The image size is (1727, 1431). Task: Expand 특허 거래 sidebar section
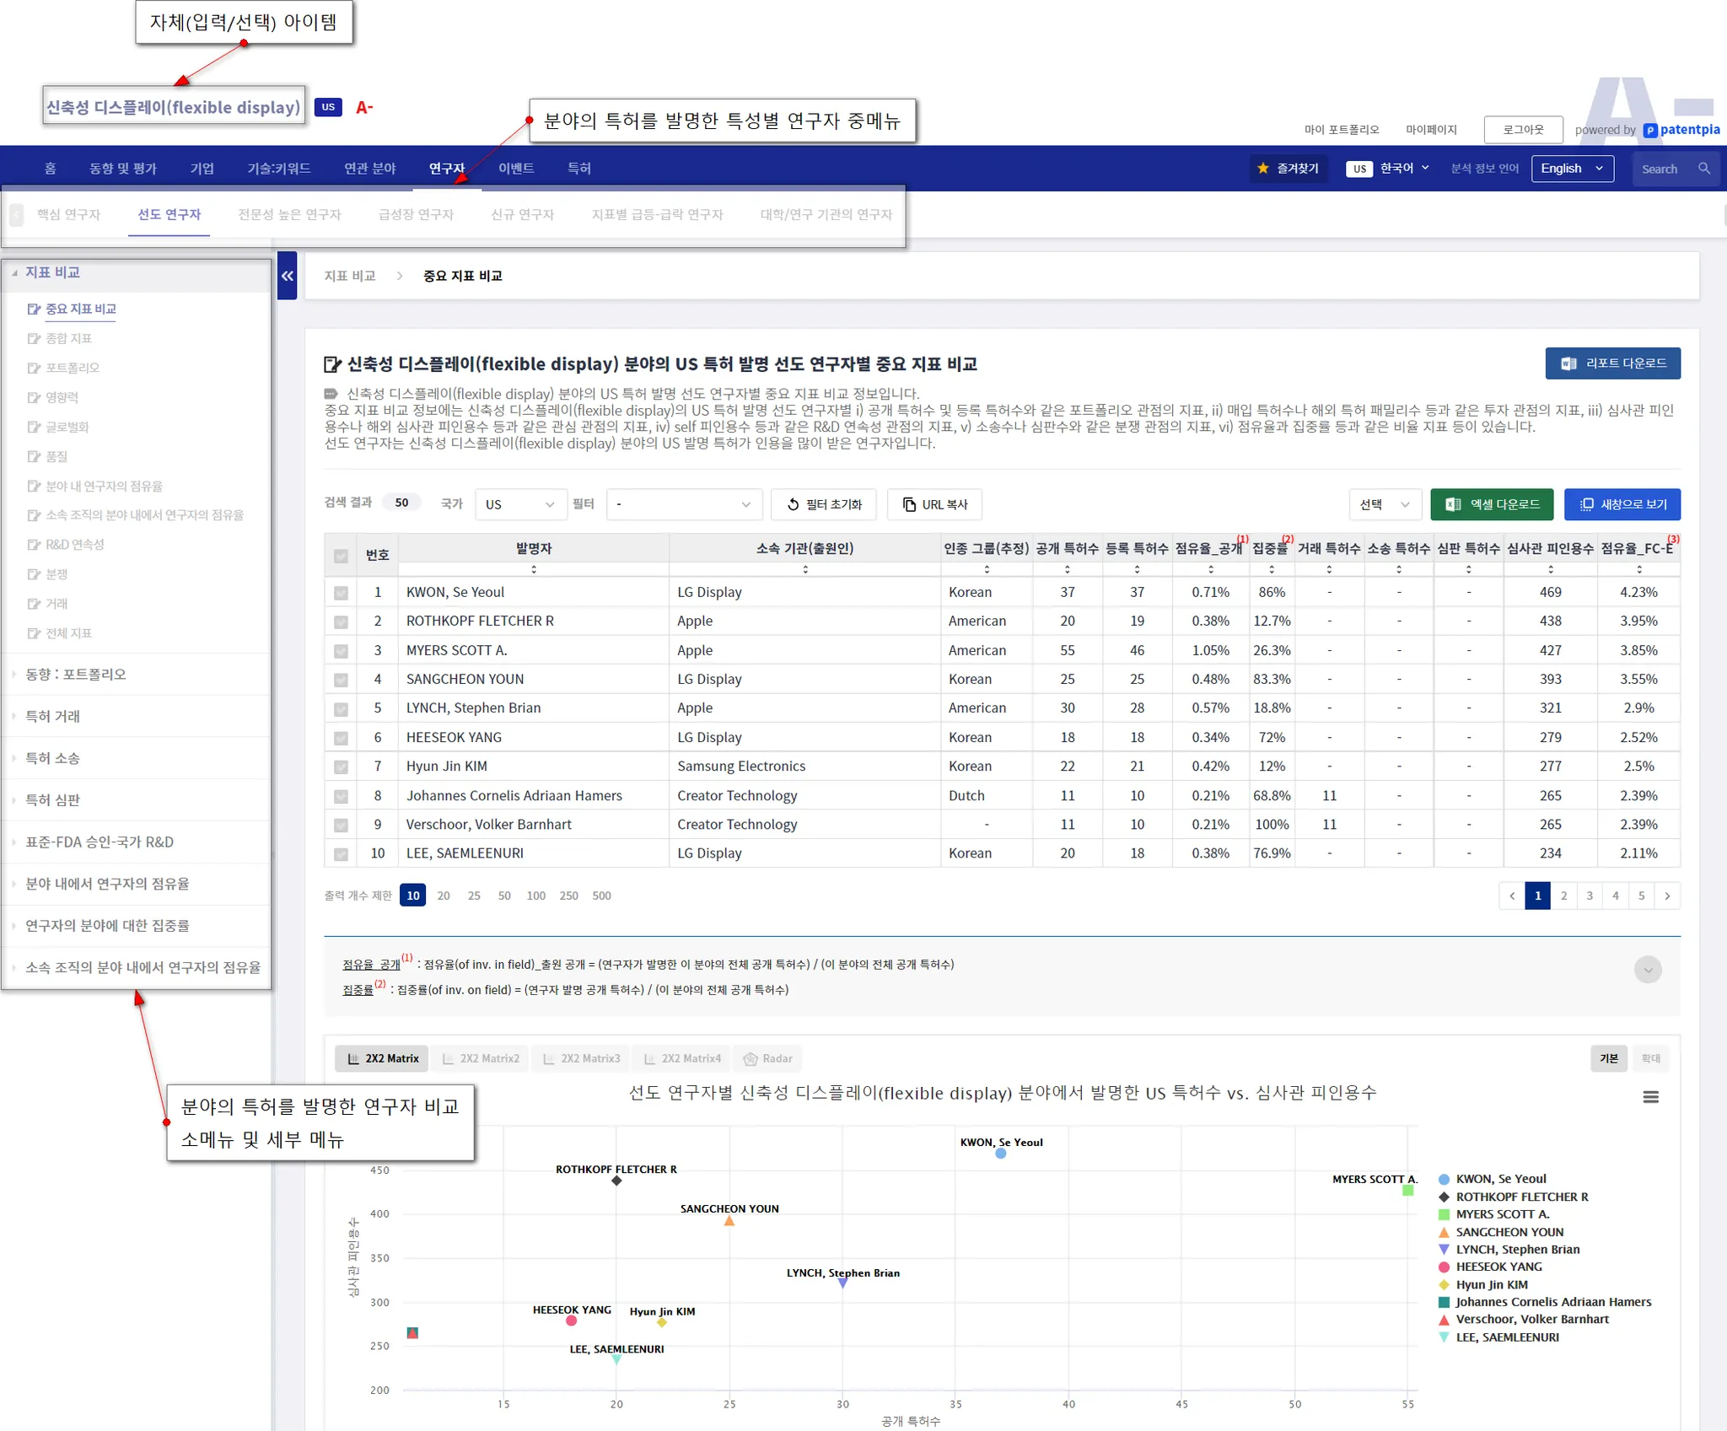click(x=53, y=717)
